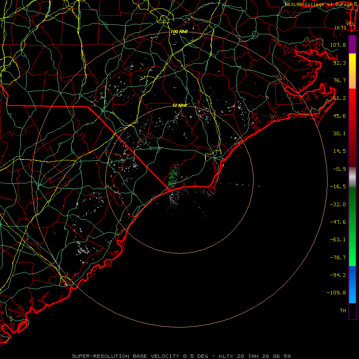Click the green inbound velocity echo cluster
The image size is (359, 359).
click(174, 176)
